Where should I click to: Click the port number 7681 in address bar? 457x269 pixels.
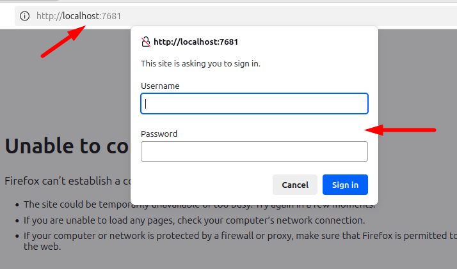111,16
